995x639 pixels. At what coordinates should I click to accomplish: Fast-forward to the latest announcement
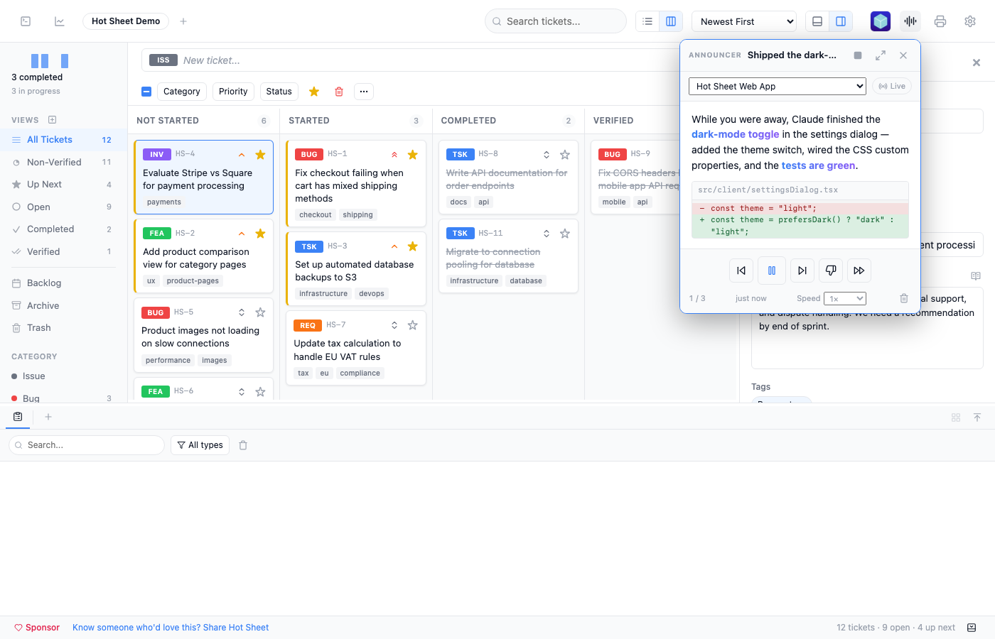859,271
